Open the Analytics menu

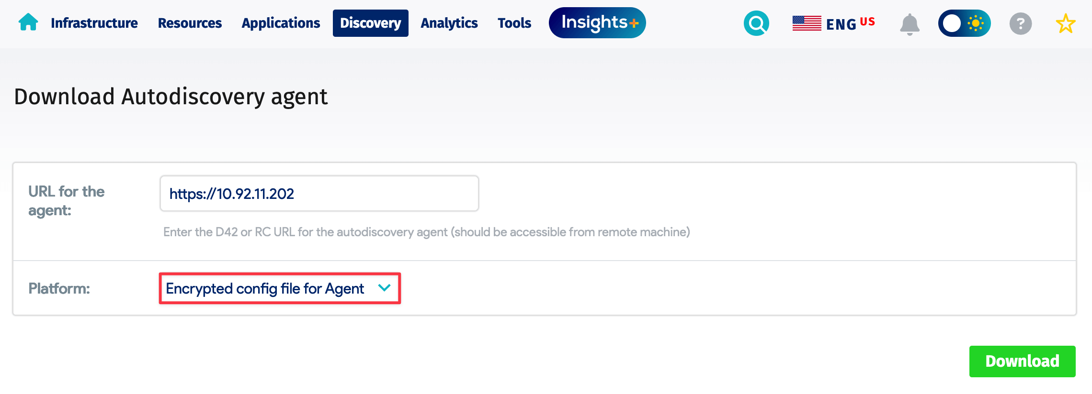pyautogui.click(x=449, y=23)
